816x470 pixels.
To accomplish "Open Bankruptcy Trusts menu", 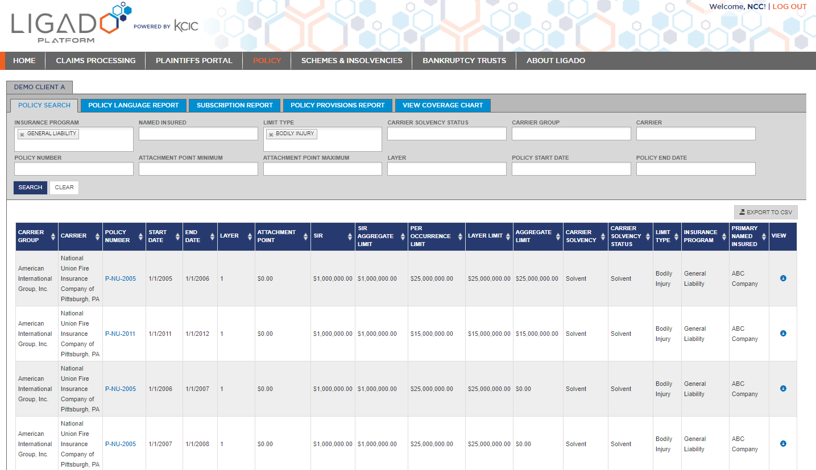I will (464, 61).
